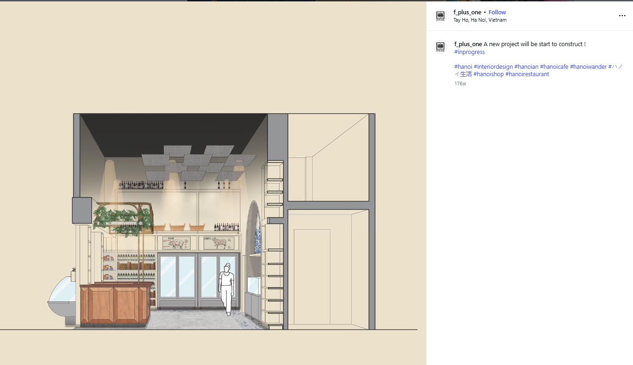Click the walking person figure in the rendering
The image size is (633, 365).
[x=227, y=289]
